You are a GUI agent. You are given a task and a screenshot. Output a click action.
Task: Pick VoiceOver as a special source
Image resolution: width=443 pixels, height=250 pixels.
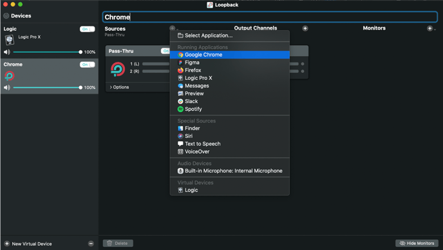point(230,151)
